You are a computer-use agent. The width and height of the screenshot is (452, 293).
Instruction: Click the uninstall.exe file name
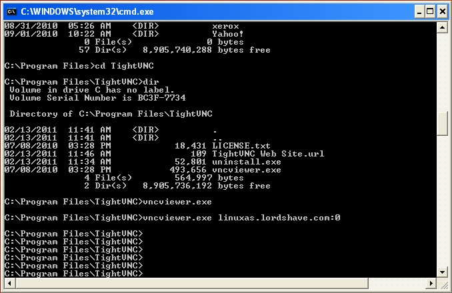coord(247,162)
